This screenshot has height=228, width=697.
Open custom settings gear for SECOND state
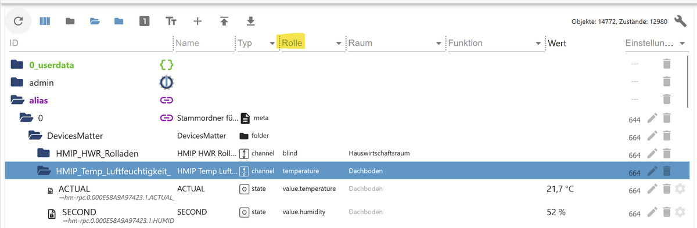click(681, 212)
